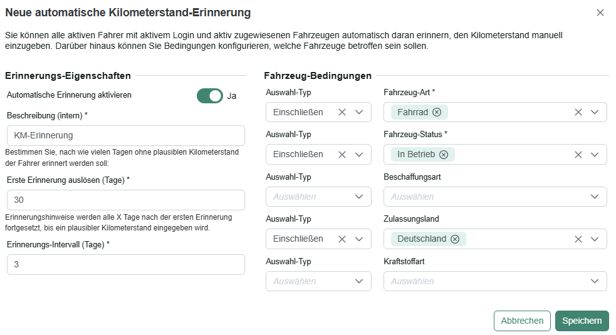Click the Speichern button
This screenshot has width=616, height=335.
click(582, 321)
